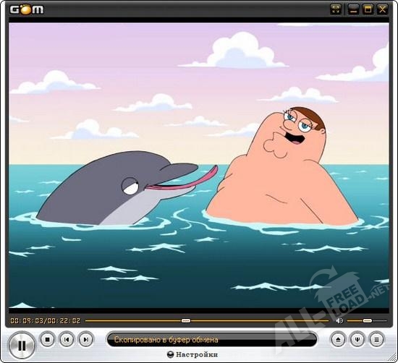This screenshot has width=398, height=363.
Task: Jump to the previous track
Action: point(67,339)
